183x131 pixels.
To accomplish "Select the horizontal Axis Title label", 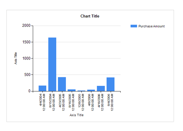I will click(76, 115).
